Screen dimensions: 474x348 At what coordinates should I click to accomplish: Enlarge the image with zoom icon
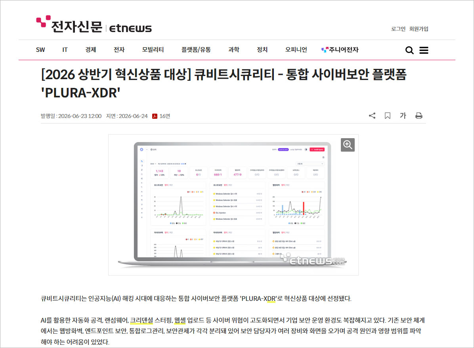pos(348,145)
